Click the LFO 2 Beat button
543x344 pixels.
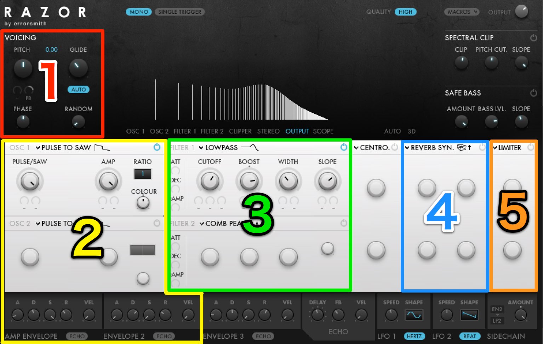click(470, 336)
